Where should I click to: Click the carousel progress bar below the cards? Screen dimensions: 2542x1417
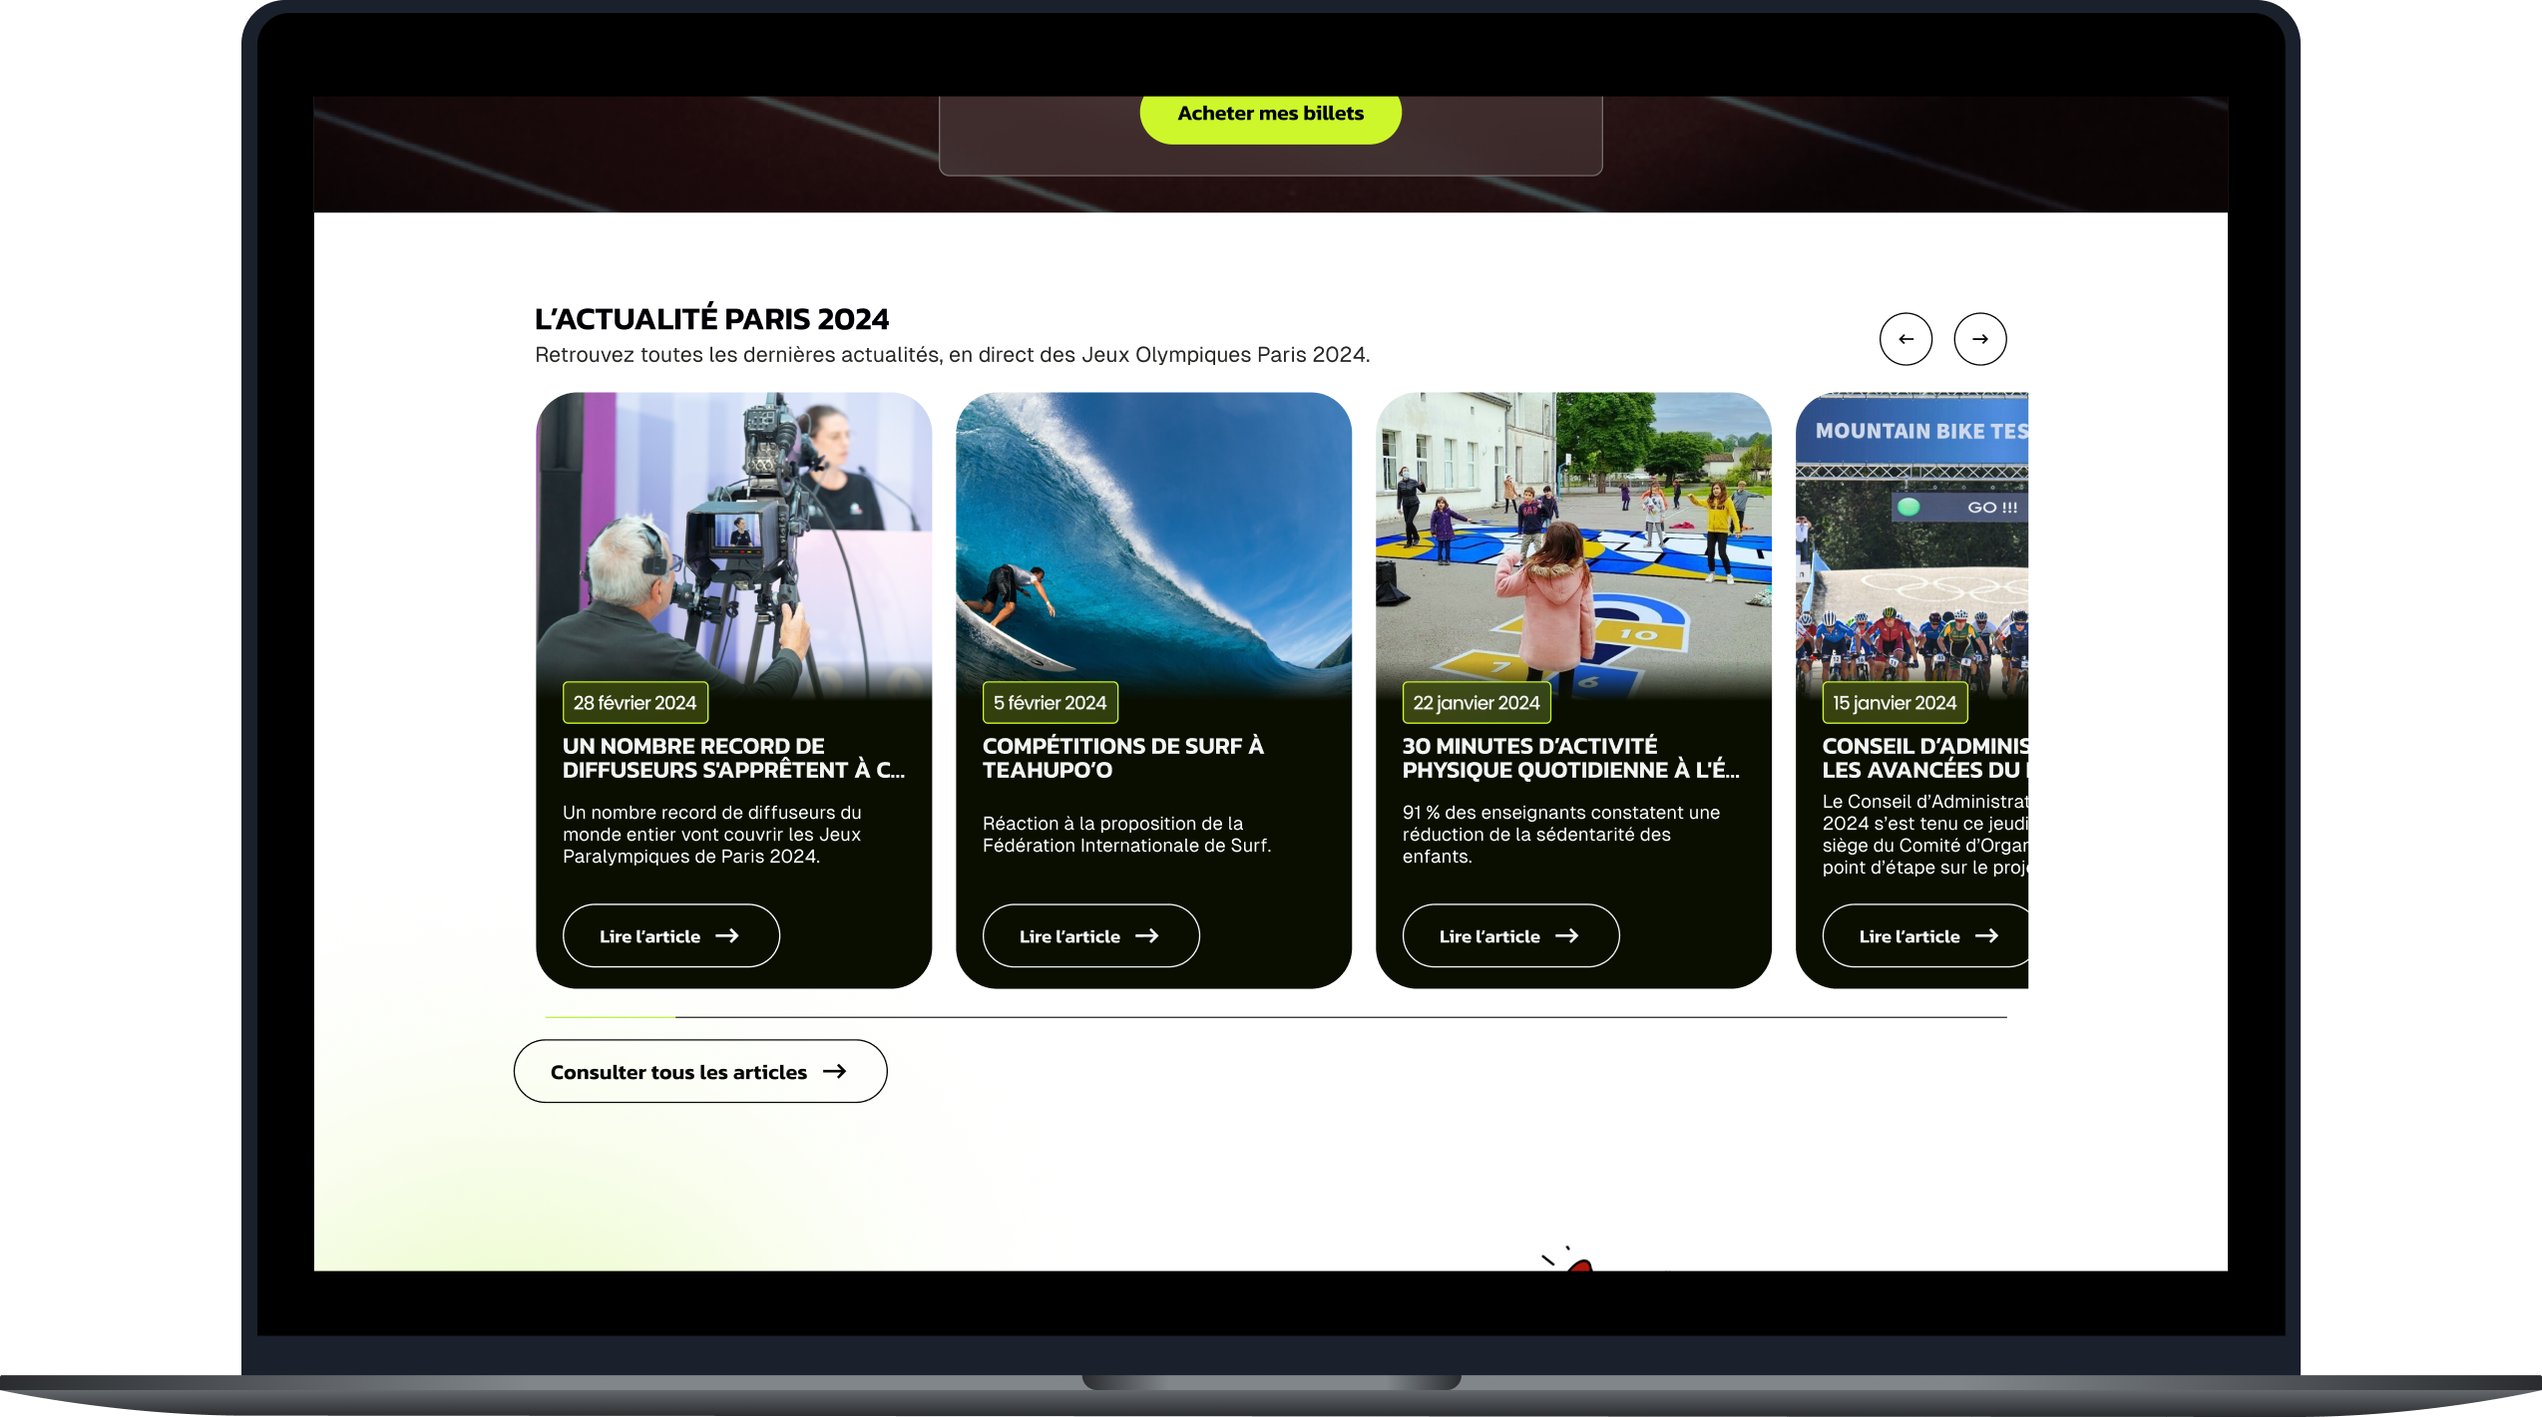tap(1276, 1017)
